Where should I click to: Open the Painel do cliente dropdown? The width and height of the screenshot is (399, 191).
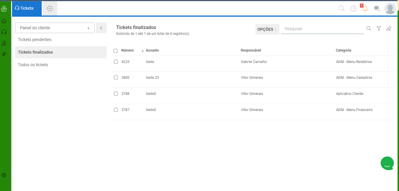point(55,28)
